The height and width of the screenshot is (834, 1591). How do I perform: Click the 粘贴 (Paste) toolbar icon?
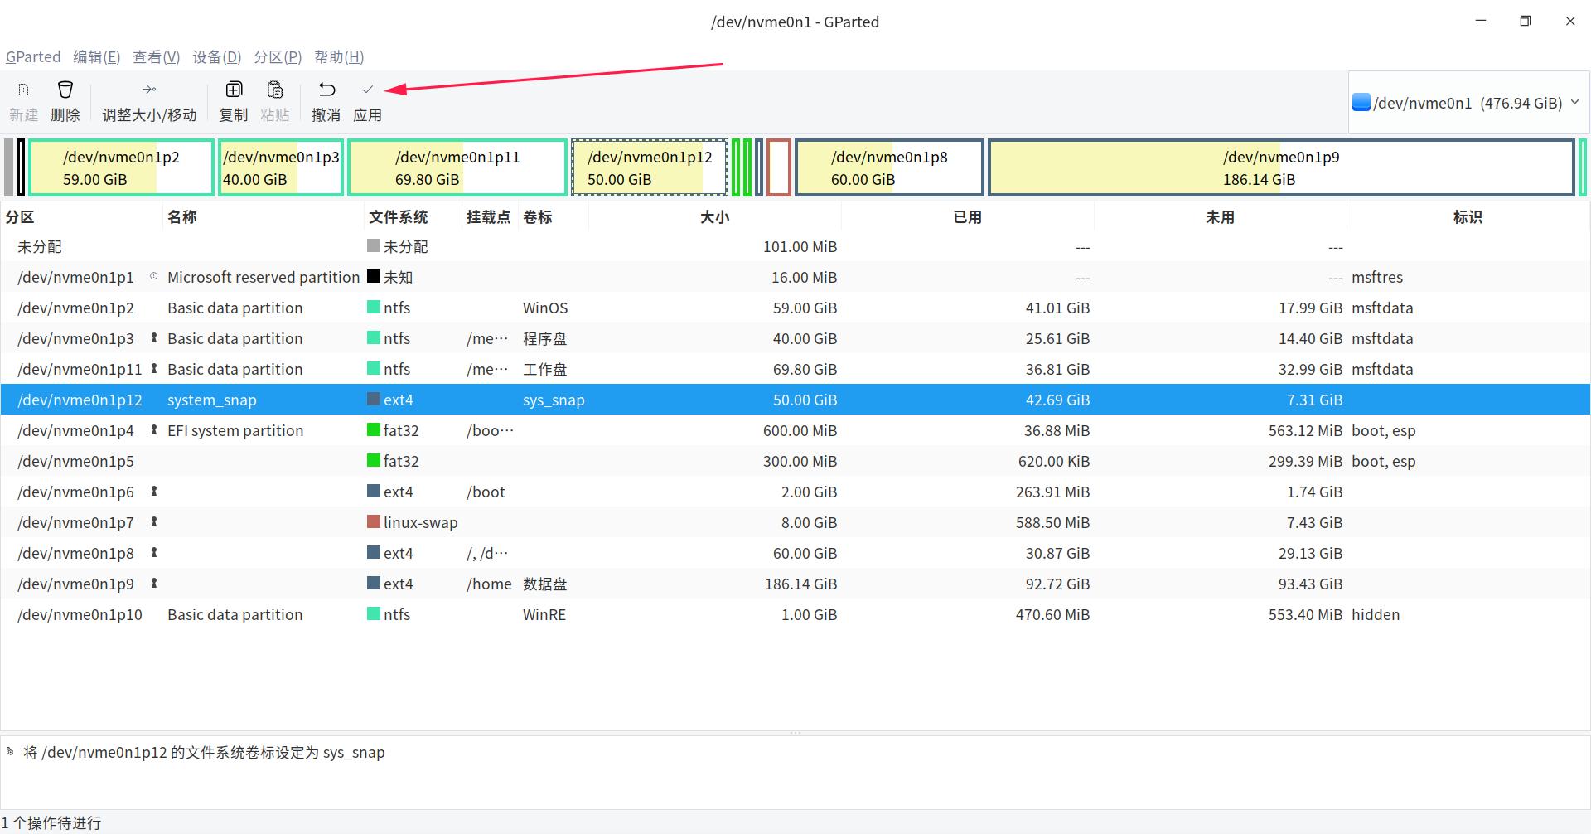275,99
